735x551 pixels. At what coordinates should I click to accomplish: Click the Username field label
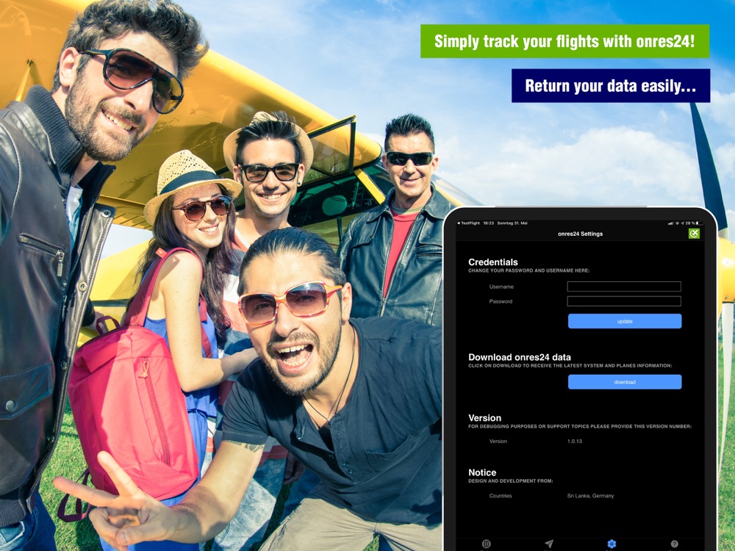tap(501, 287)
